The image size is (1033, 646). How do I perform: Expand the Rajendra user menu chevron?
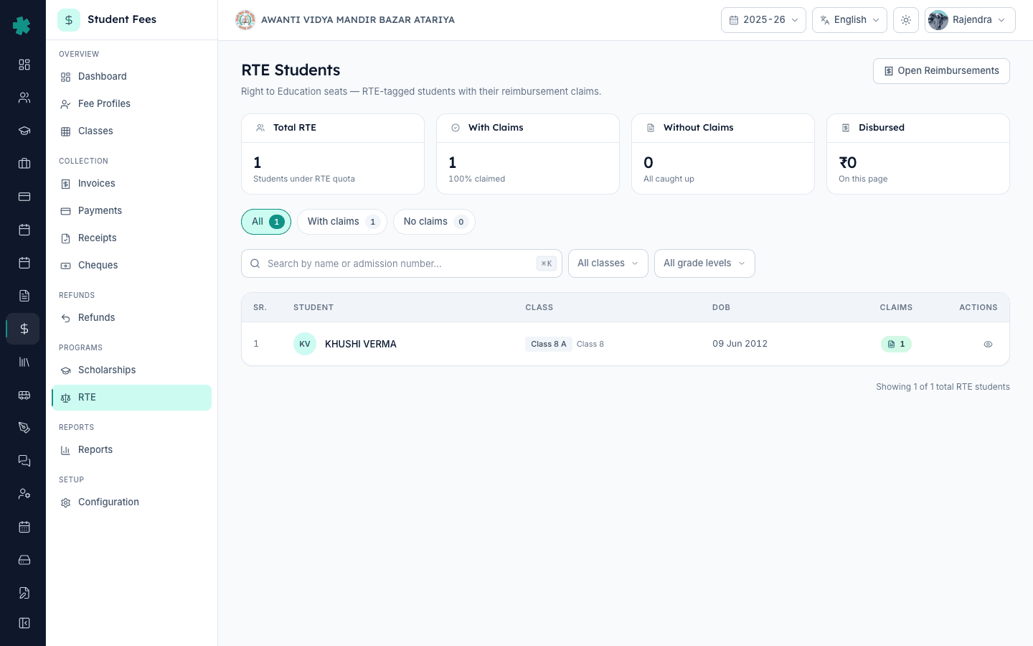(1001, 20)
